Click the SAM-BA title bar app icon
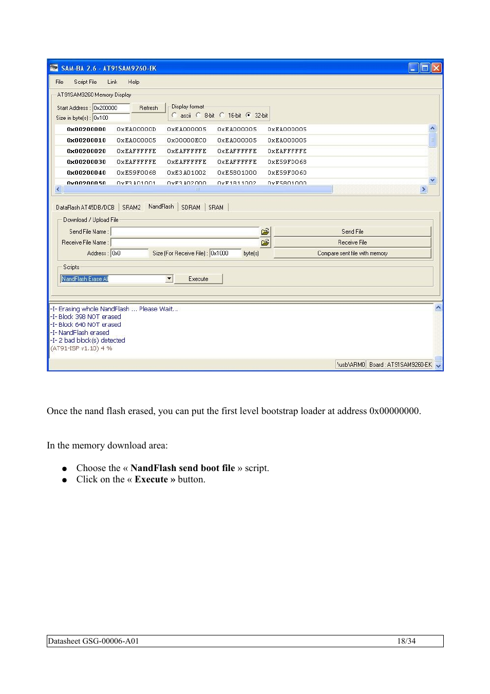 [54, 68]
